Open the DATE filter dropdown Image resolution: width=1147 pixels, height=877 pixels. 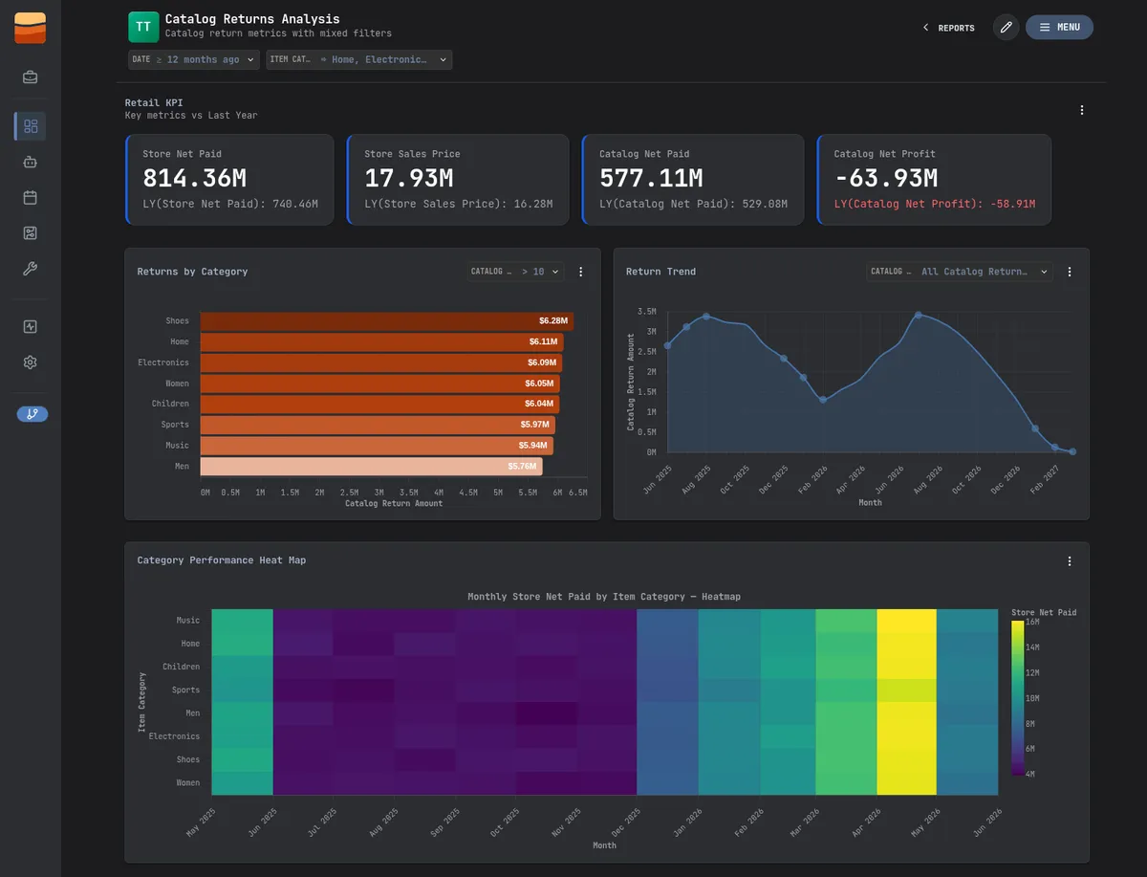pos(194,59)
